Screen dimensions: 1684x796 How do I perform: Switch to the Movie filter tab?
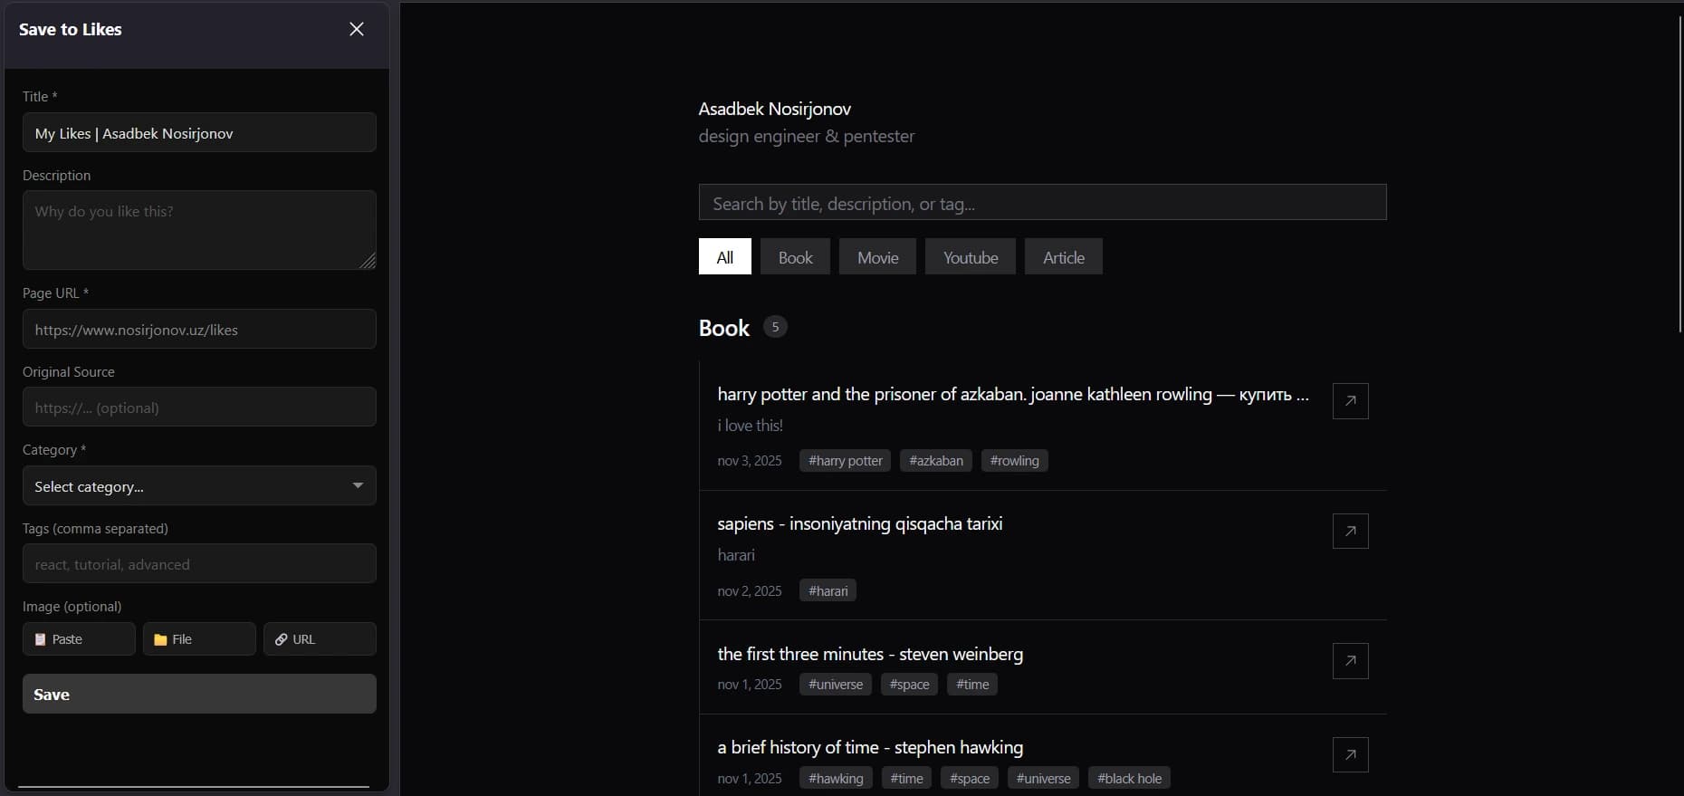877,257
